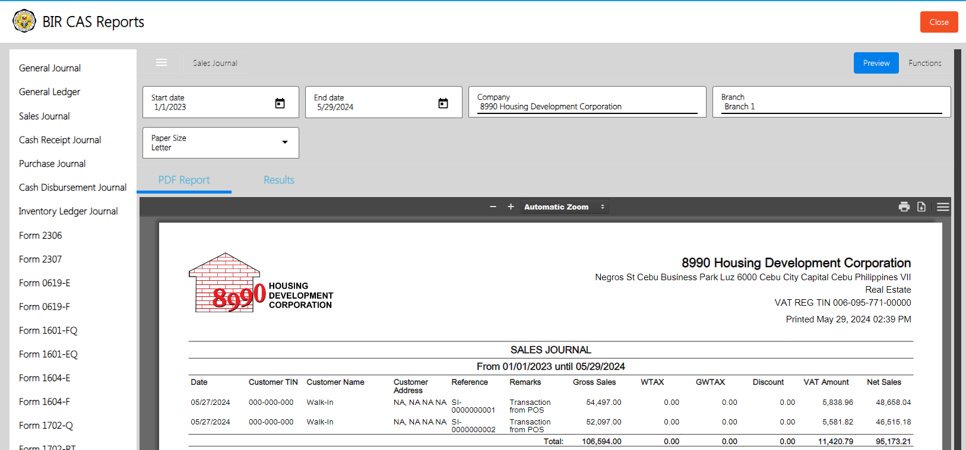Open Form 0619-F in sidebar

(x=45, y=307)
